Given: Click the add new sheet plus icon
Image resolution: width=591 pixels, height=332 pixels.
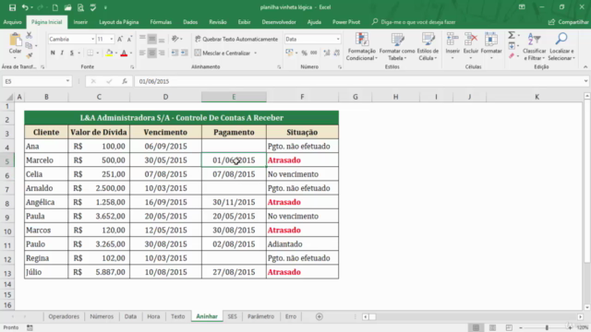Looking at the screenshot, I should (x=320, y=316).
